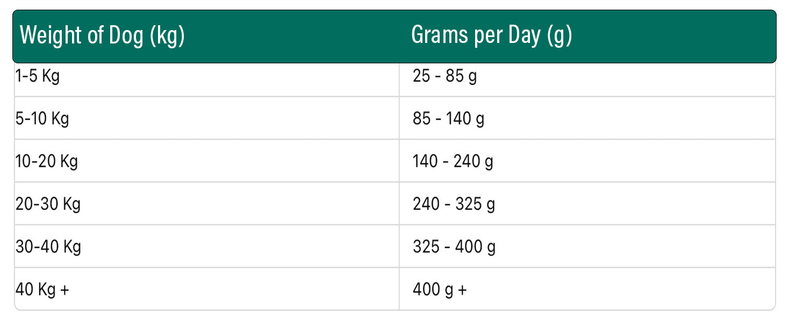
Task: Click the 5-10 Kg weight cell
Action: point(206,118)
